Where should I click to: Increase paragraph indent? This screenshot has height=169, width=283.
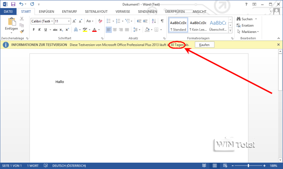point(145,21)
